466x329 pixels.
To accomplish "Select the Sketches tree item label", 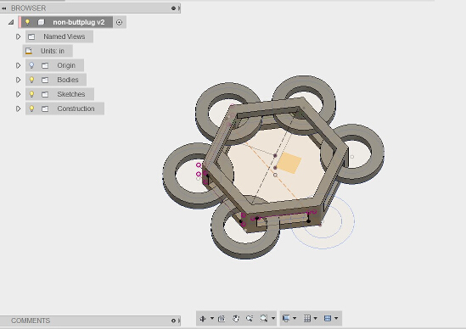I will (x=71, y=94).
